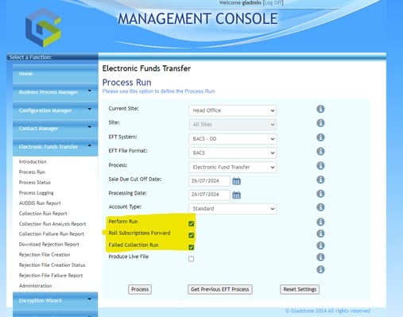Open Rejection File Creation page
Screen dimensions: 403x317
(x=45, y=254)
